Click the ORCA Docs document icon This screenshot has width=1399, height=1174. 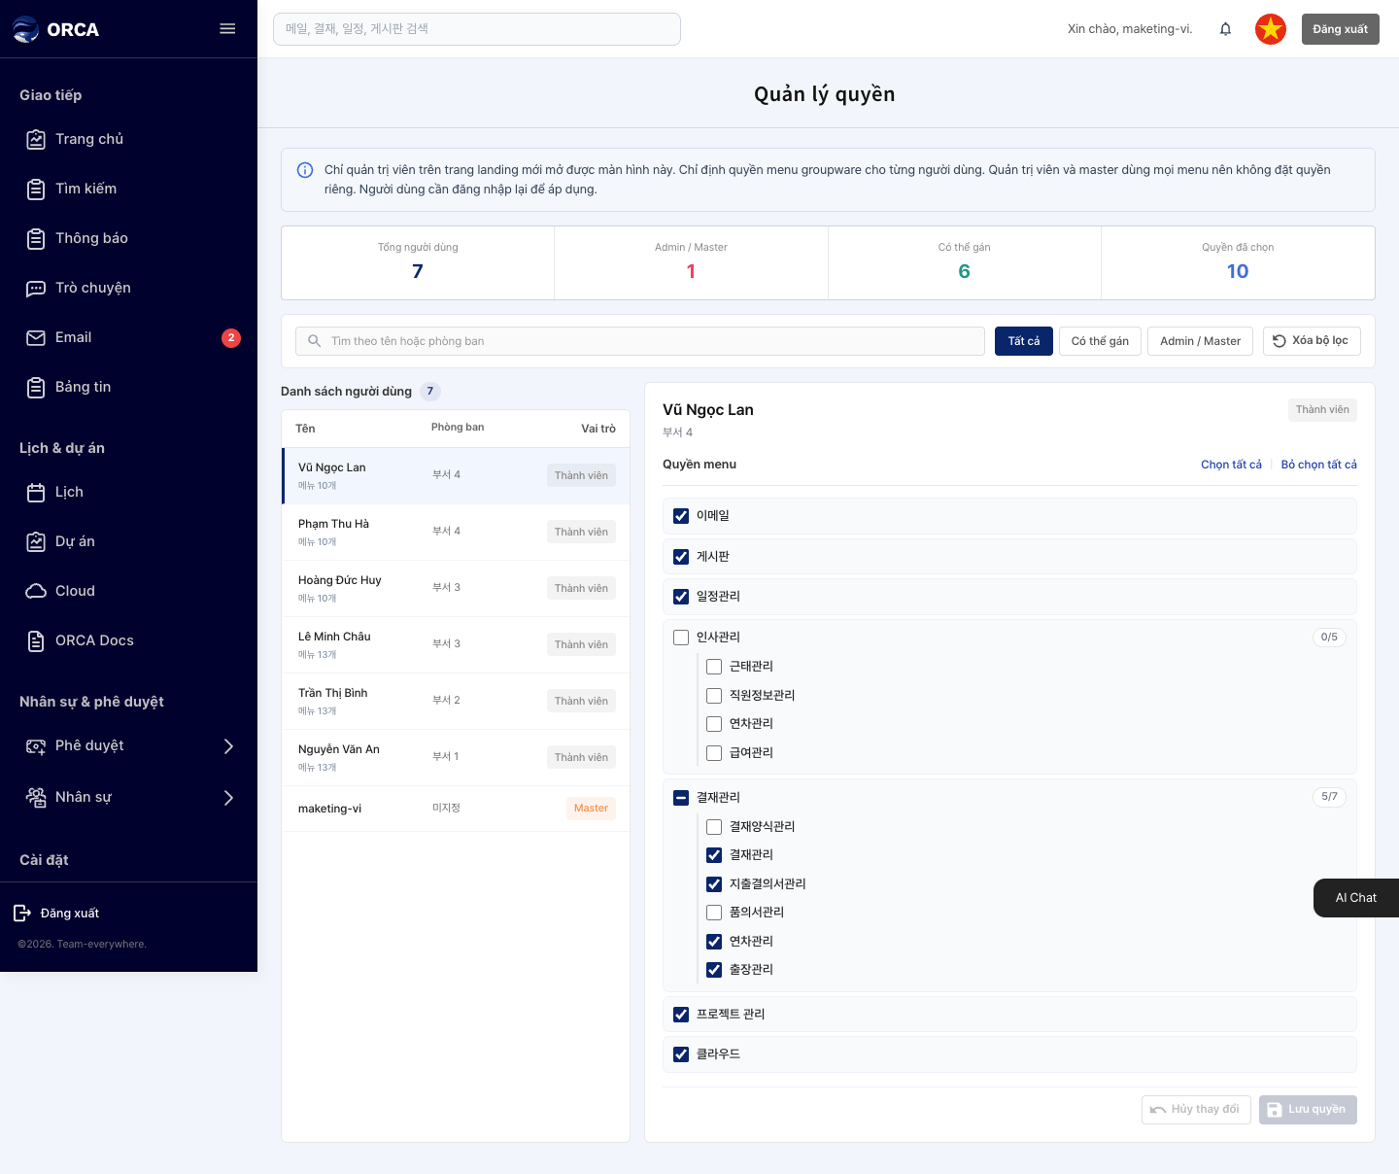point(36,640)
